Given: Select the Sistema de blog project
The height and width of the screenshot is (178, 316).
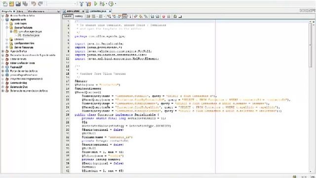Looking at the screenshot, I should (19, 83).
